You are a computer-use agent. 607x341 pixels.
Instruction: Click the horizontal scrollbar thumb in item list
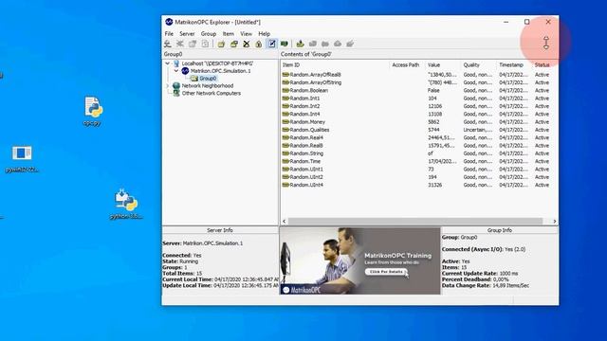[x=415, y=221]
